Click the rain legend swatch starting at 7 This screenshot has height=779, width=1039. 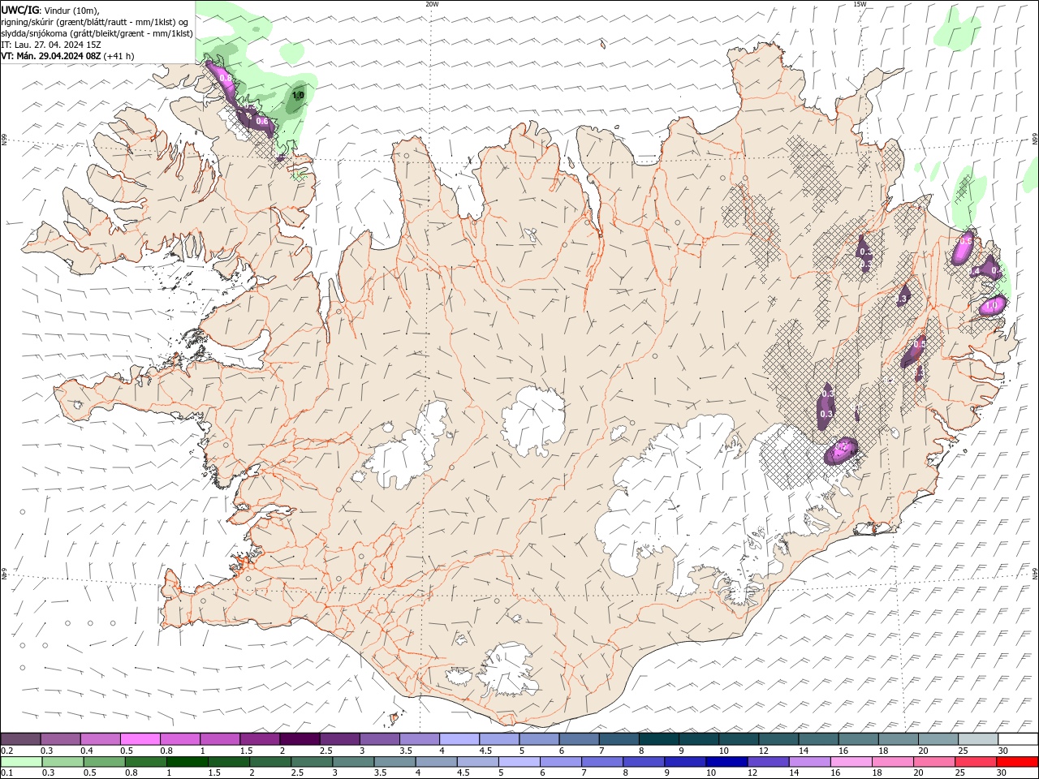pyautogui.click(x=602, y=762)
